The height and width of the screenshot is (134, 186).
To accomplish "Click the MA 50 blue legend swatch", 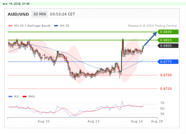I will [x=56, y=26].
